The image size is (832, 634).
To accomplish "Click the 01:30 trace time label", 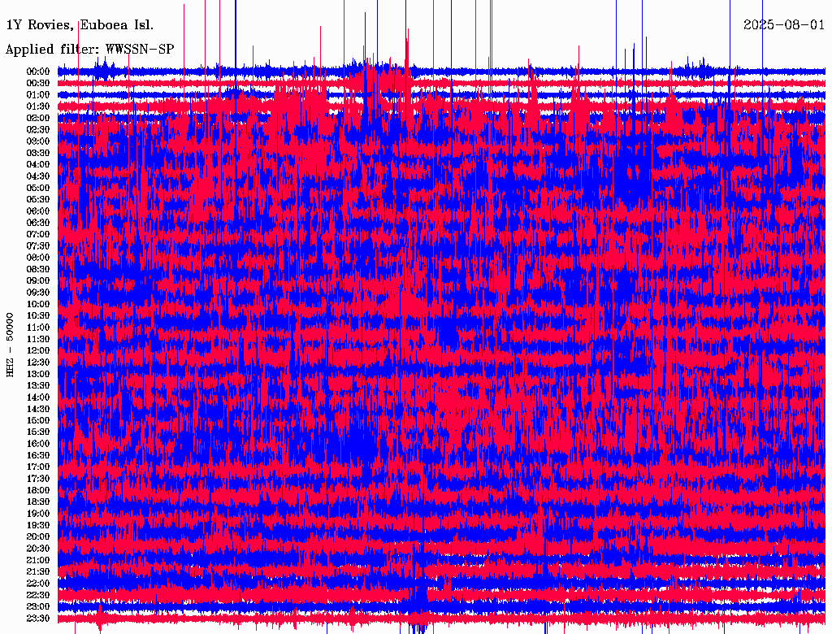I will [x=38, y=106].
